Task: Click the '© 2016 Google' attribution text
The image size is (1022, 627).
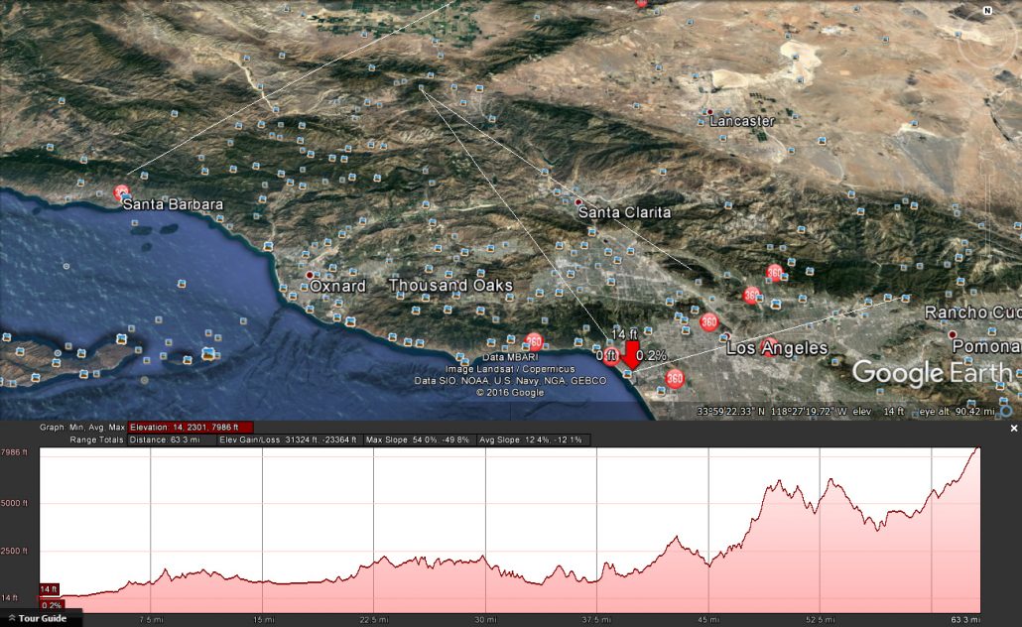Action: (x=510, y=392)
